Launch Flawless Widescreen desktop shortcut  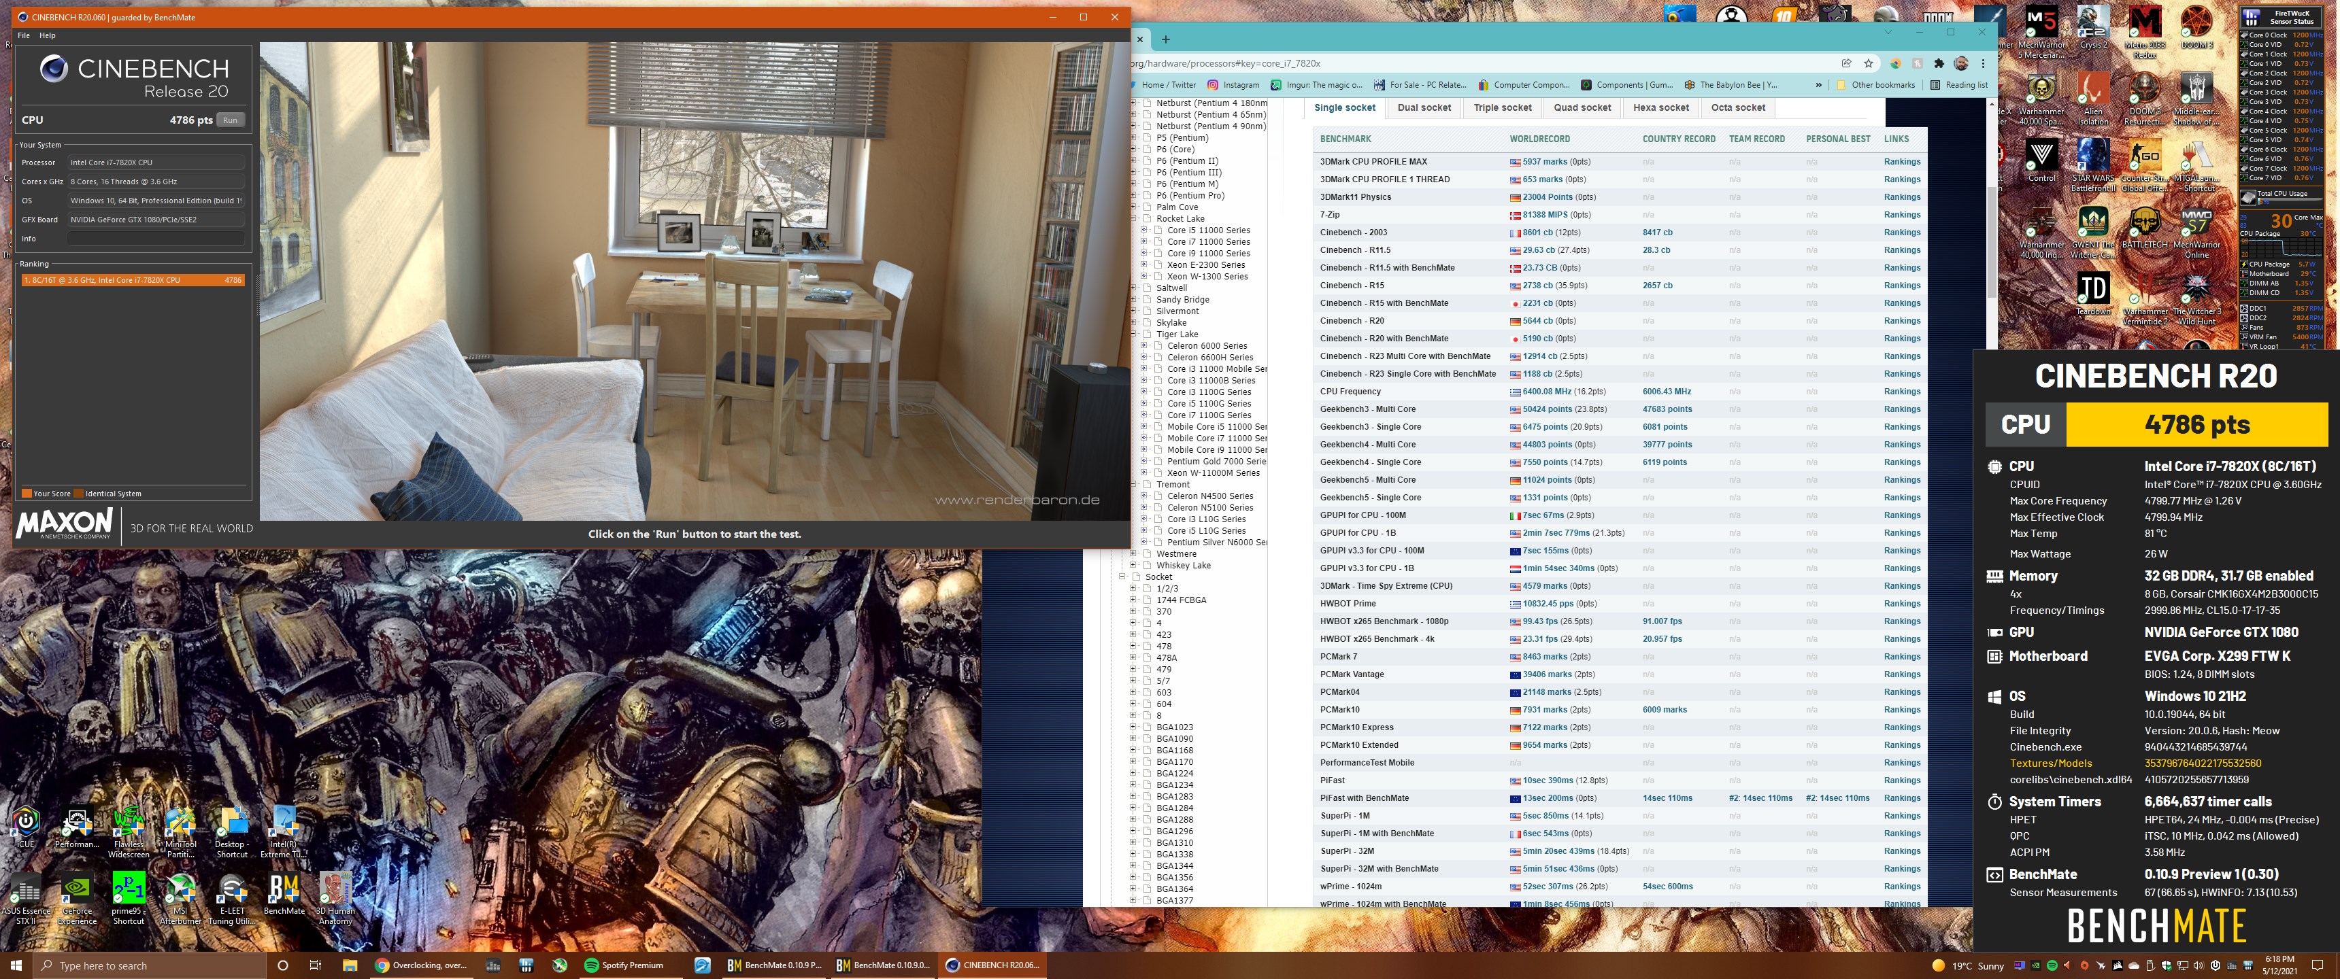128,832
